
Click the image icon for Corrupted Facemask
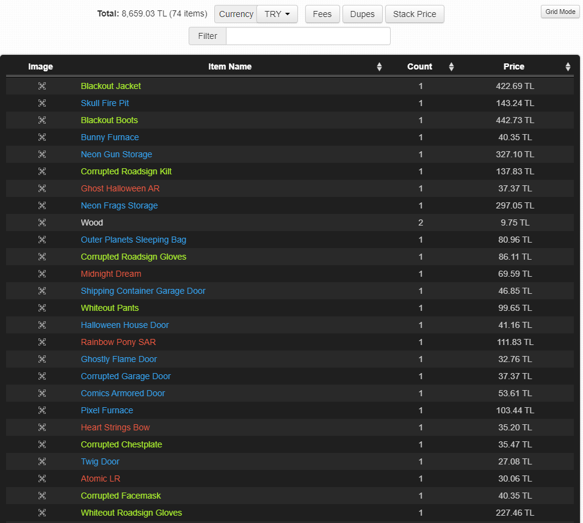point(42,496)
